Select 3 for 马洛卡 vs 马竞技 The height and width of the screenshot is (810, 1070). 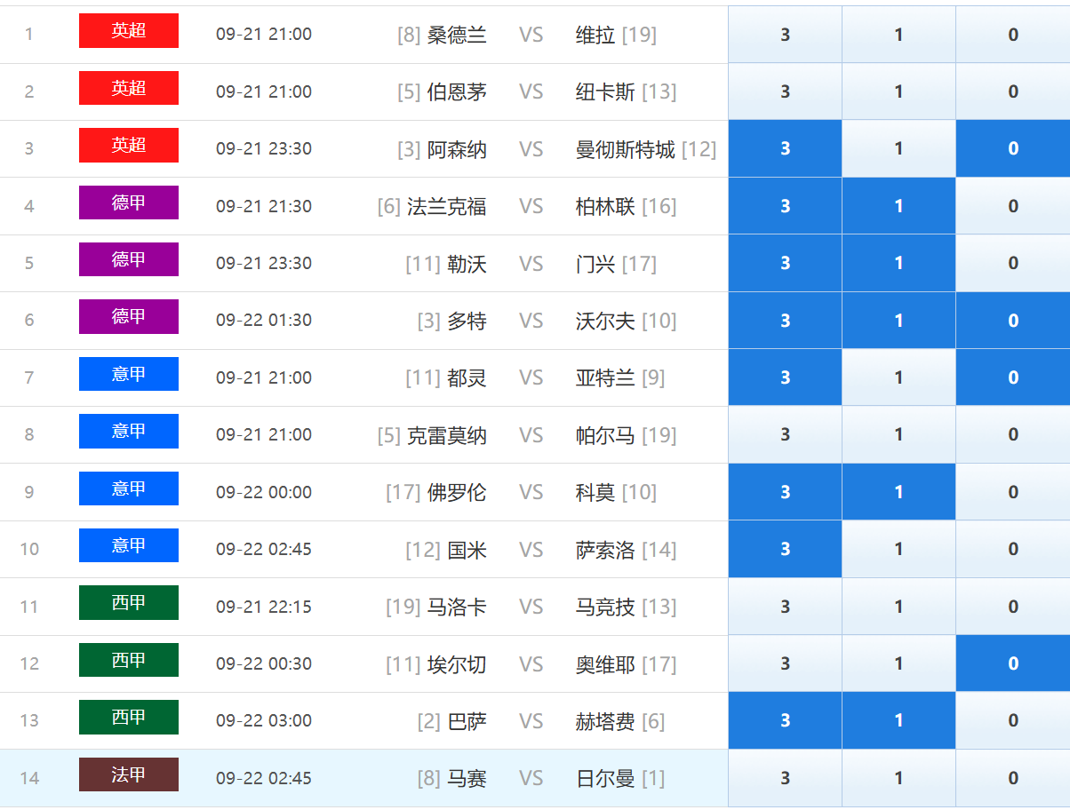pyautogui.click(x=785, y=607)
